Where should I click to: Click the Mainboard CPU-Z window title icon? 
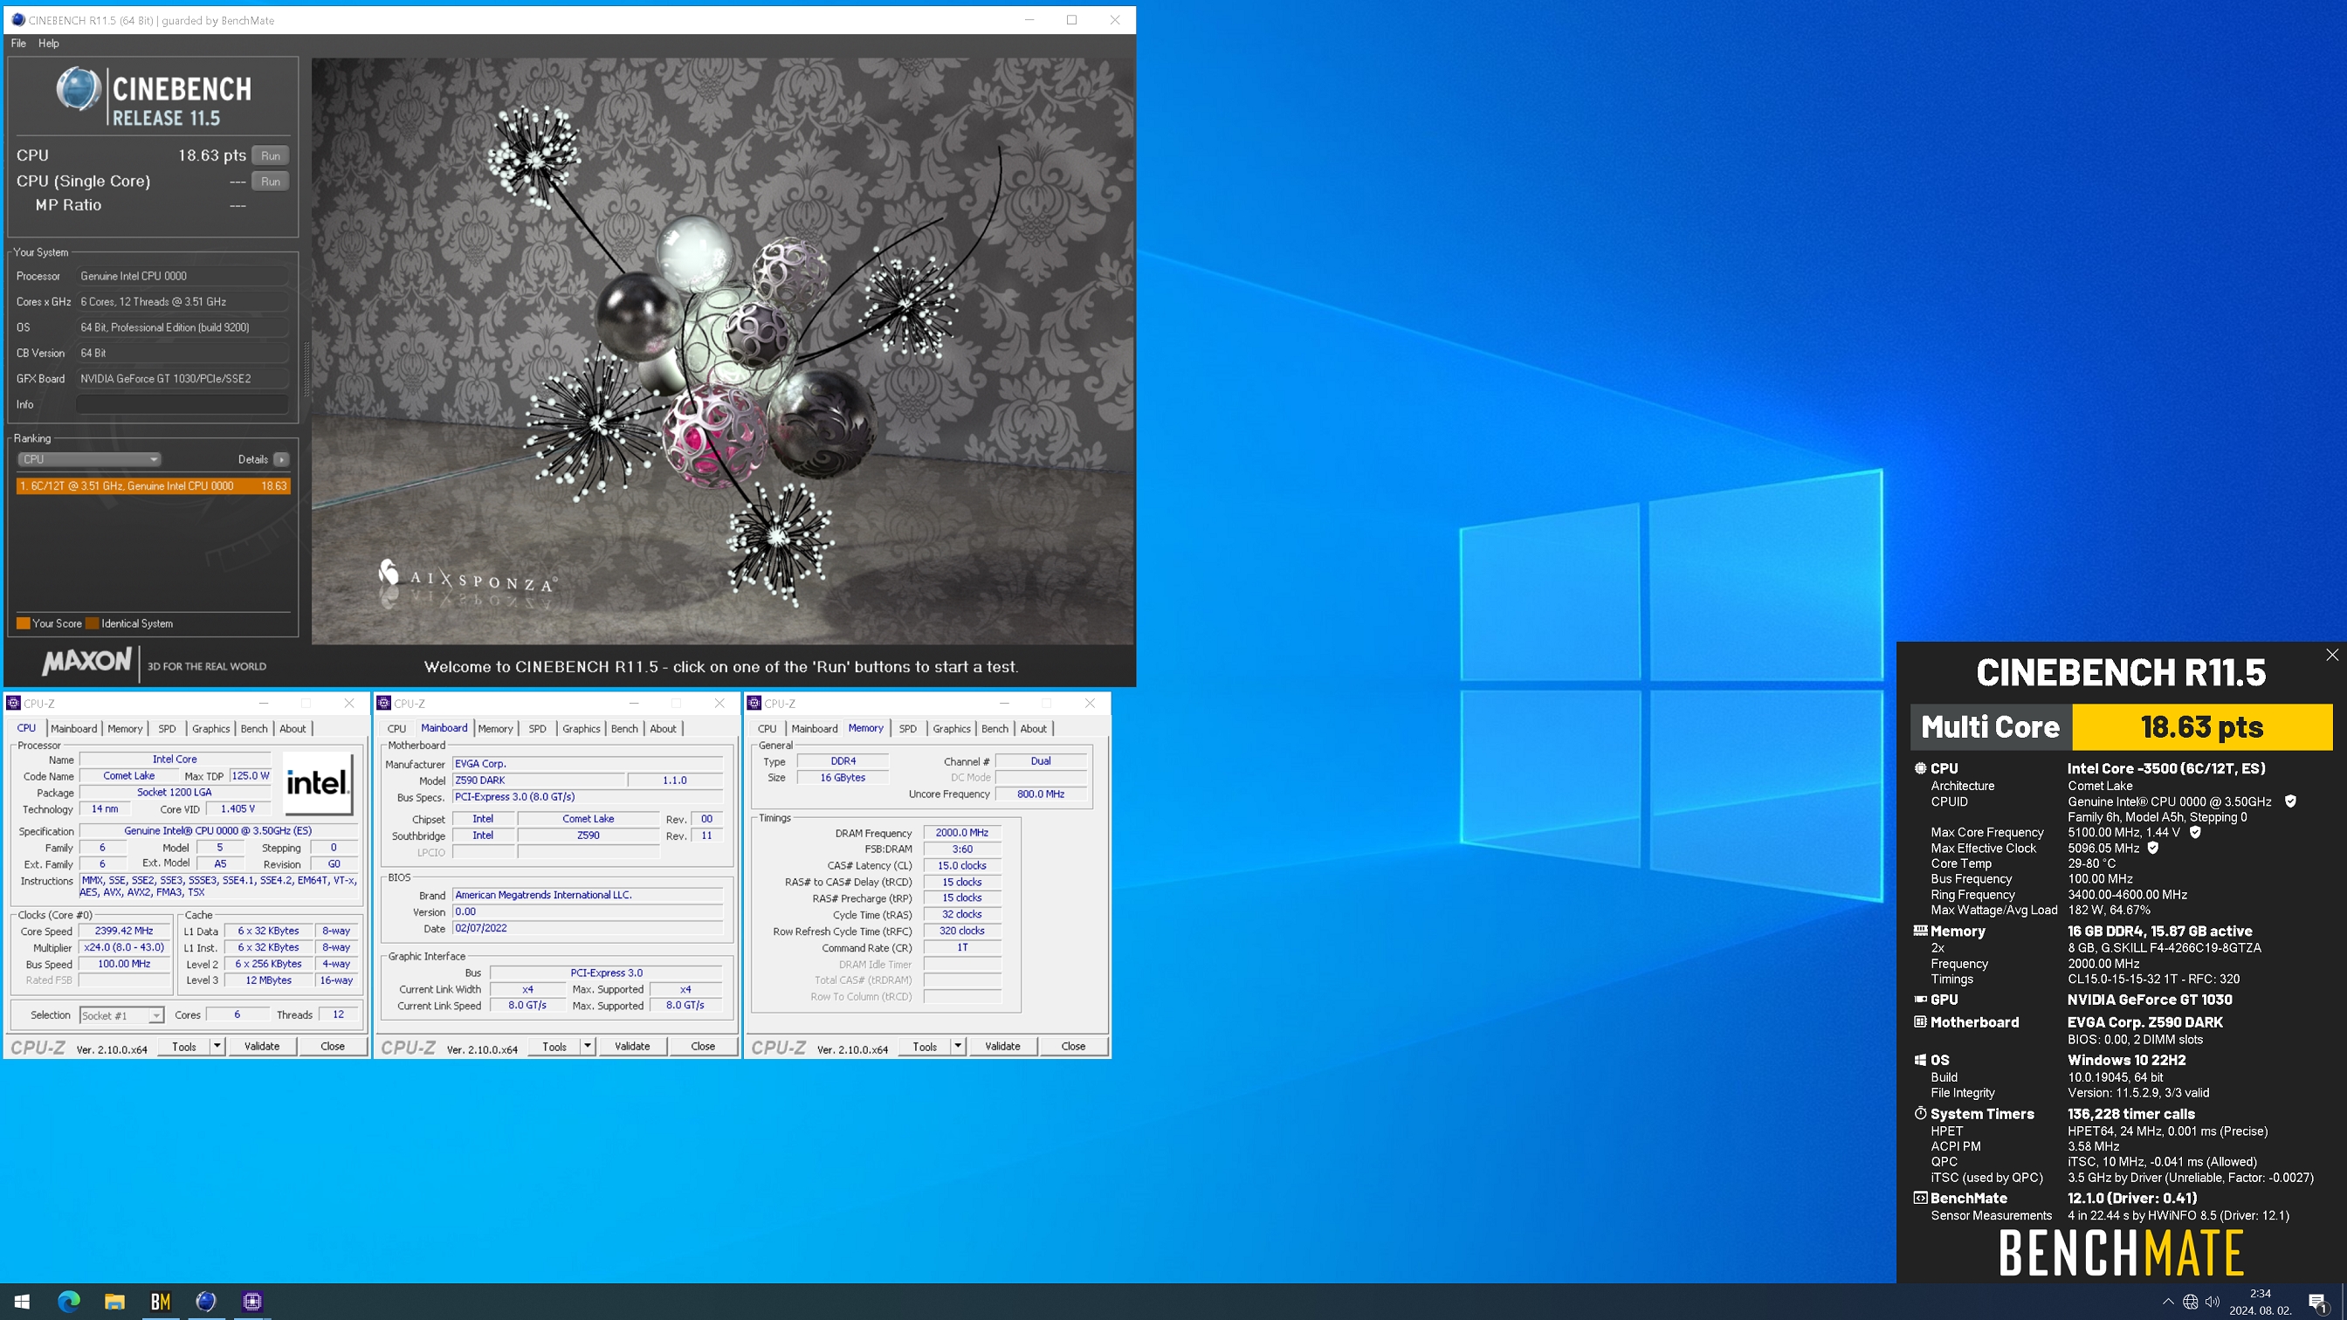384,703
